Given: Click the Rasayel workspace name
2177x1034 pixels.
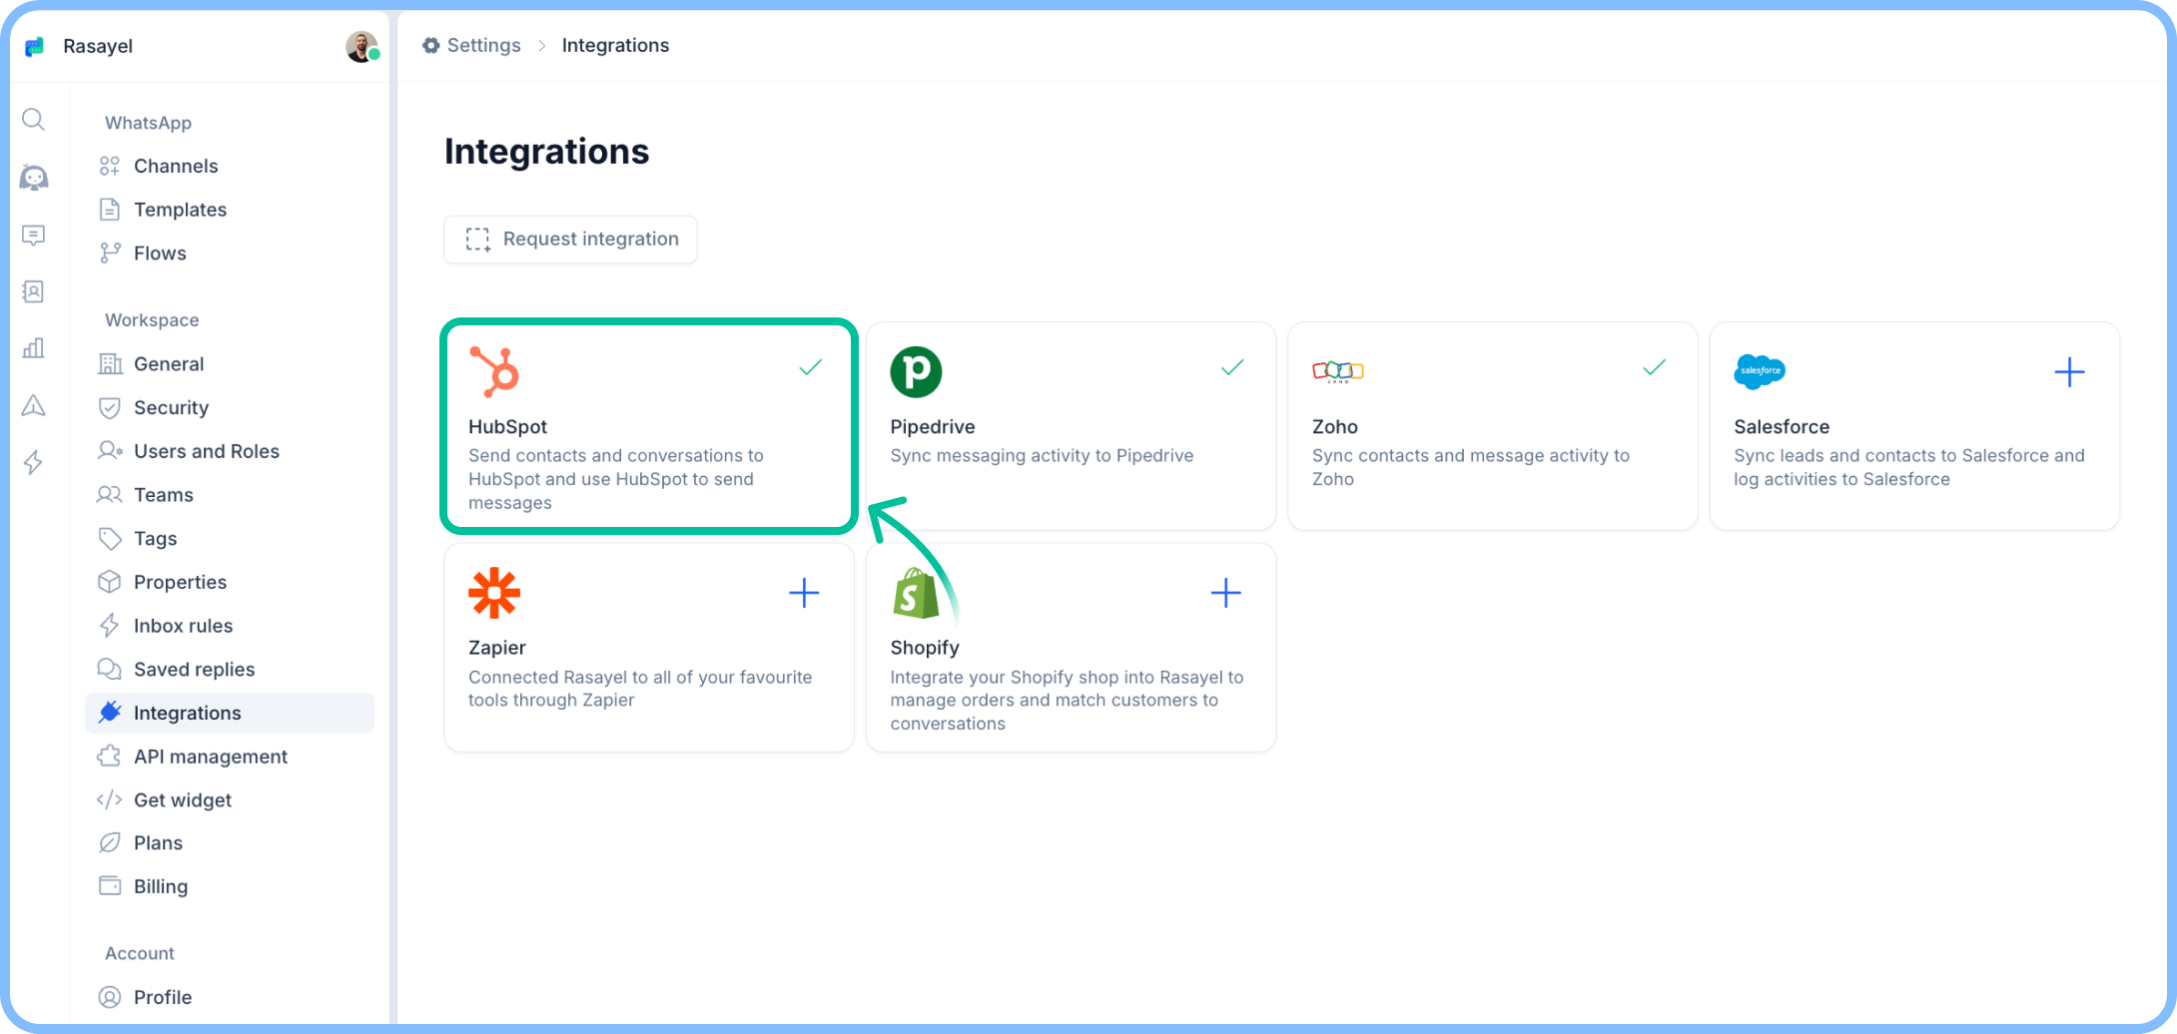Looking at the screenshot, I should tap(98, 46).
